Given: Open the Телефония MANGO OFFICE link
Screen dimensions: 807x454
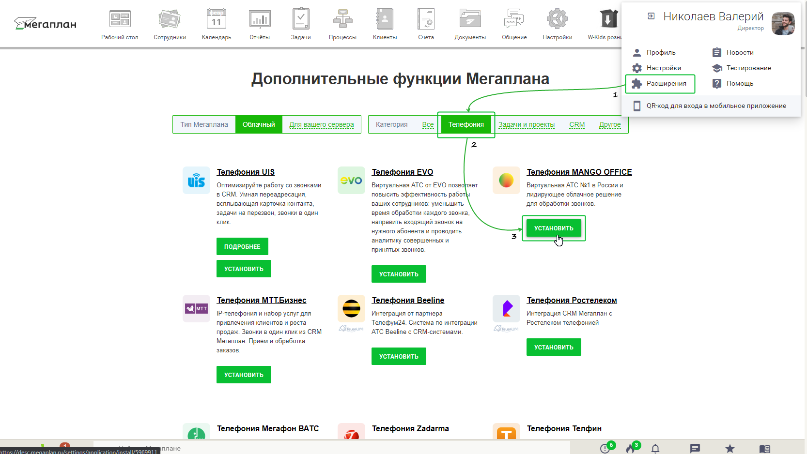Looking at the screenshot, I should (579, 172).
